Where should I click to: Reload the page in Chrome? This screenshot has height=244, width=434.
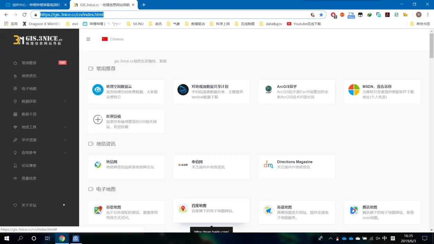coord(24,15)
